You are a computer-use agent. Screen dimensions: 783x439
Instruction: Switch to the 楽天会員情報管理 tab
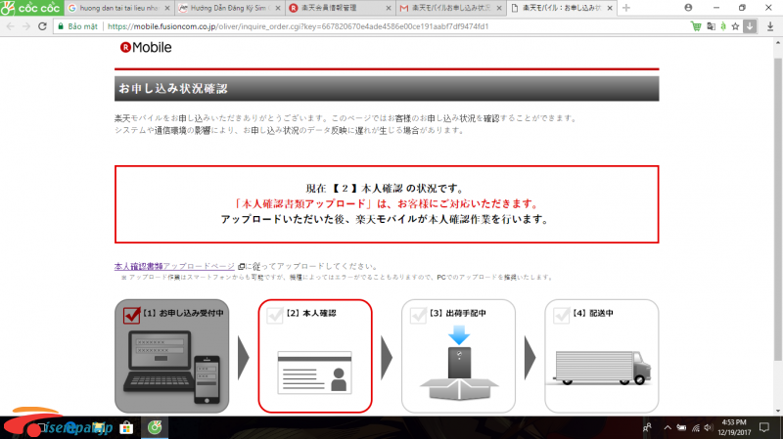340,8
